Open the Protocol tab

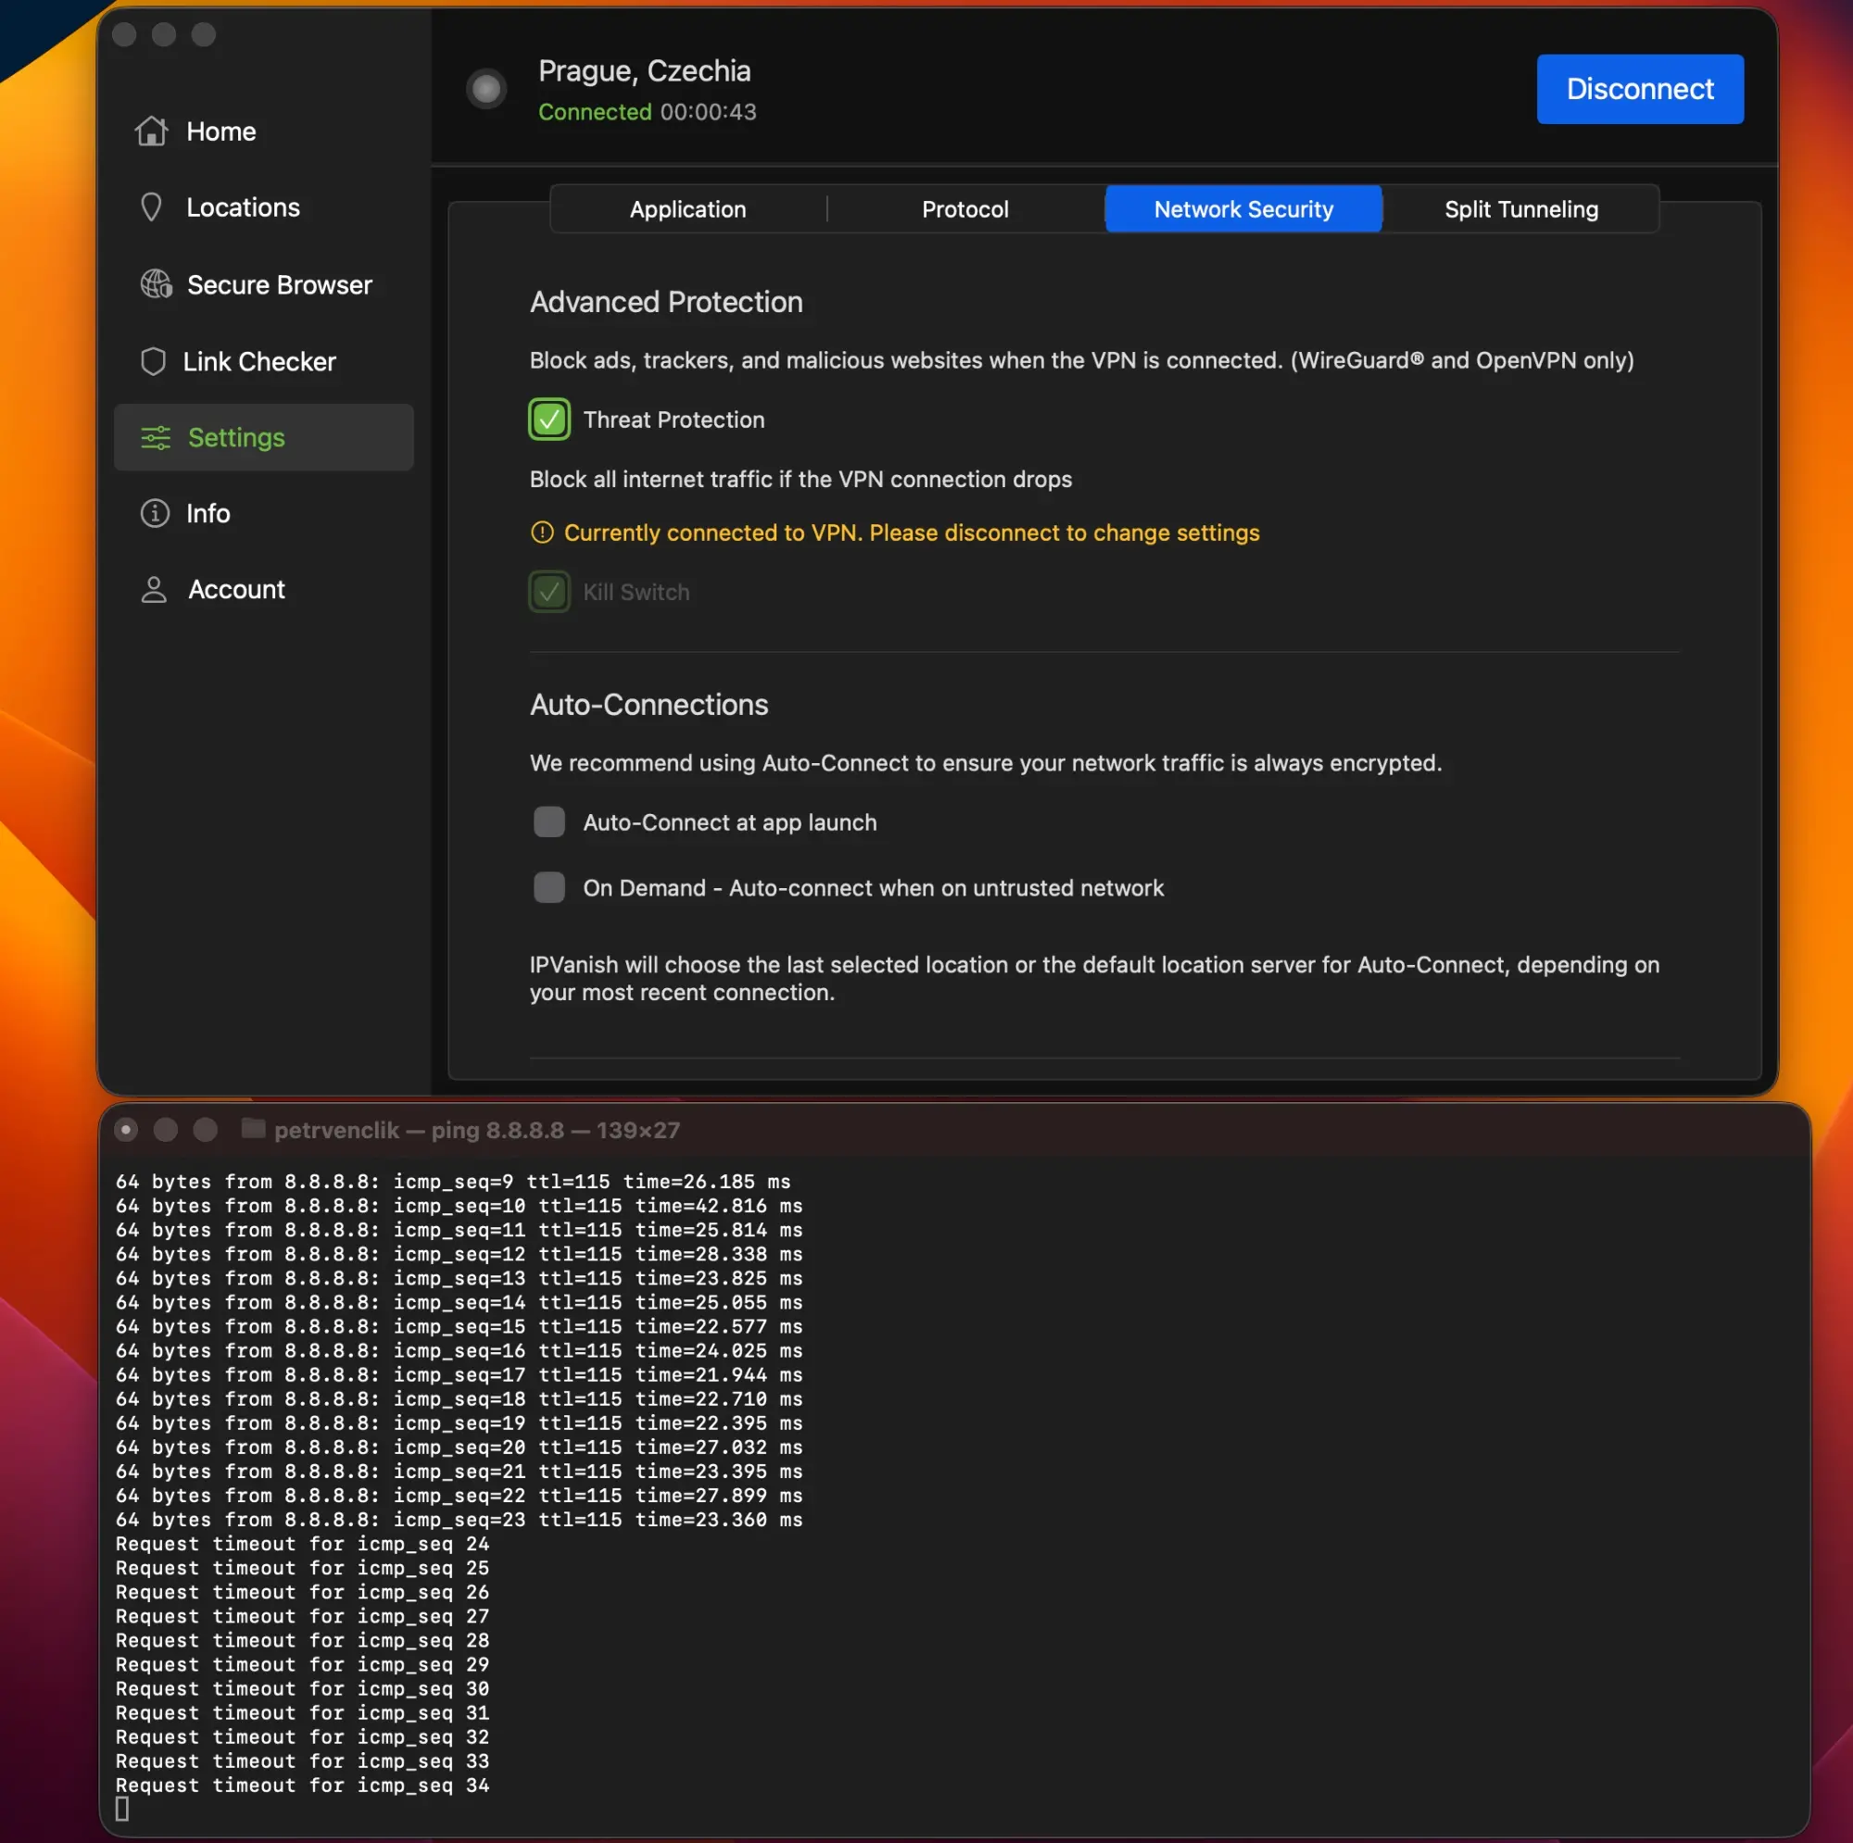[x=964, y=209]
